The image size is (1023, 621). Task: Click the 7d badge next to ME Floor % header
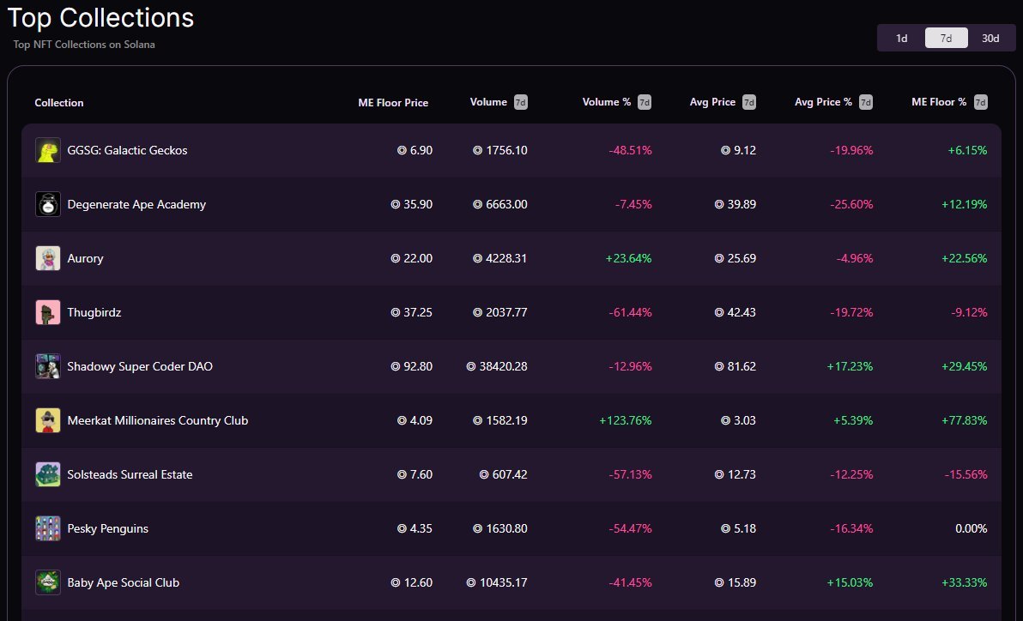point(981,102)
